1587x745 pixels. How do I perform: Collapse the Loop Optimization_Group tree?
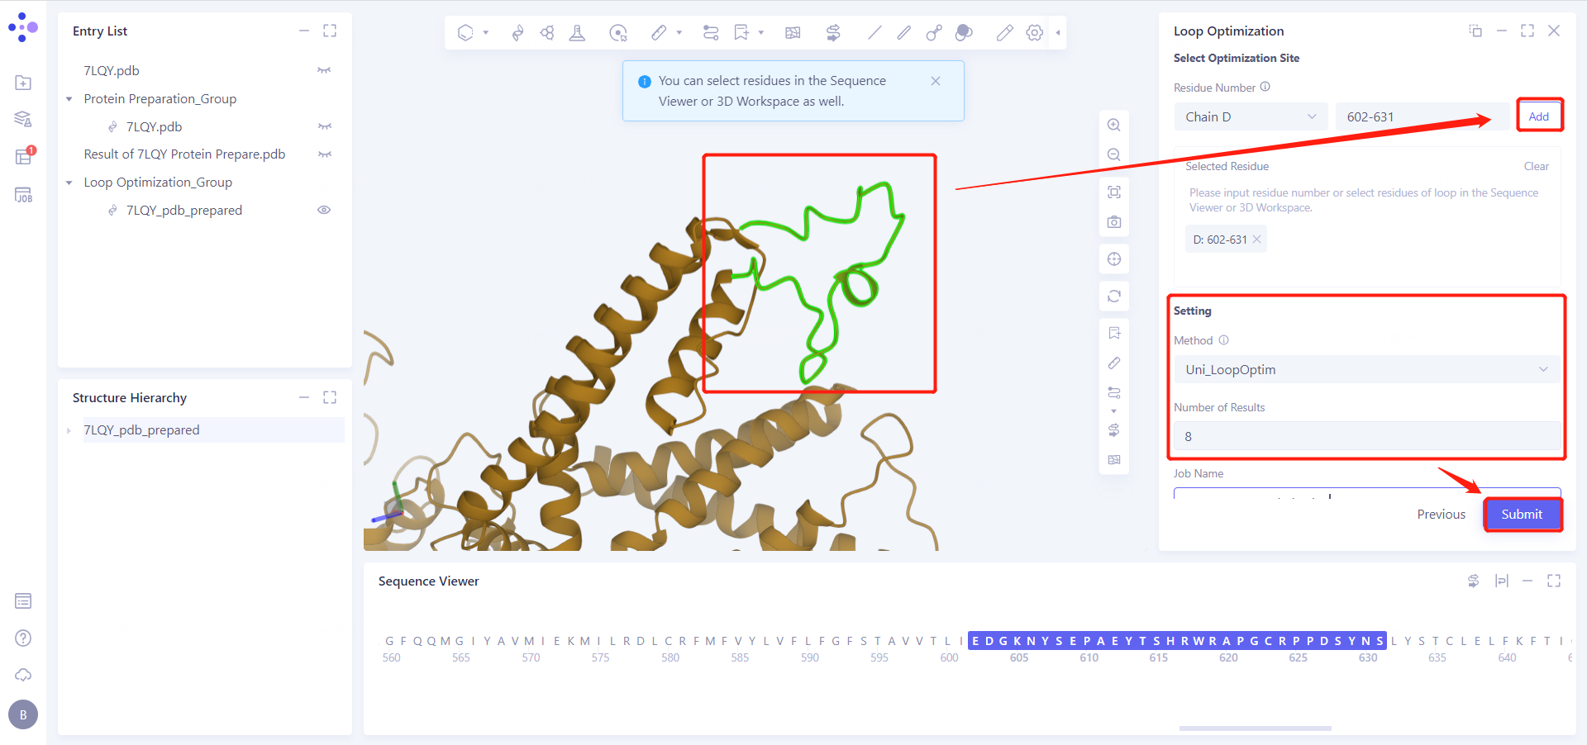pos(69,182)
